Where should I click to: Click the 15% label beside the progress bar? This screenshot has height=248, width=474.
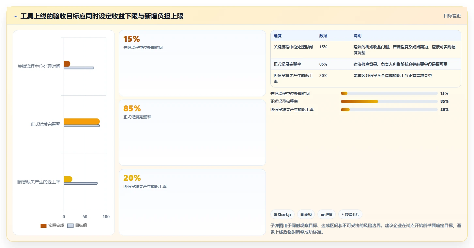(444, 93)
